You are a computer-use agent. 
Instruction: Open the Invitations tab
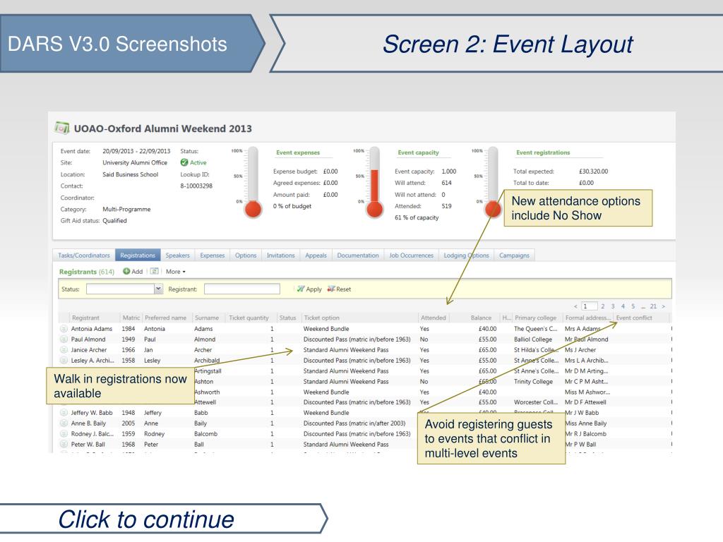(x=280, y=255)
